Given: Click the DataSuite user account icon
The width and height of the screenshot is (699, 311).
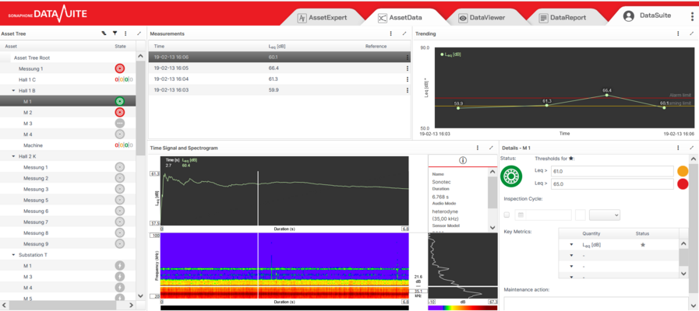Looking at the screenshot, I should pyautogui.click(x=628, y=16).
